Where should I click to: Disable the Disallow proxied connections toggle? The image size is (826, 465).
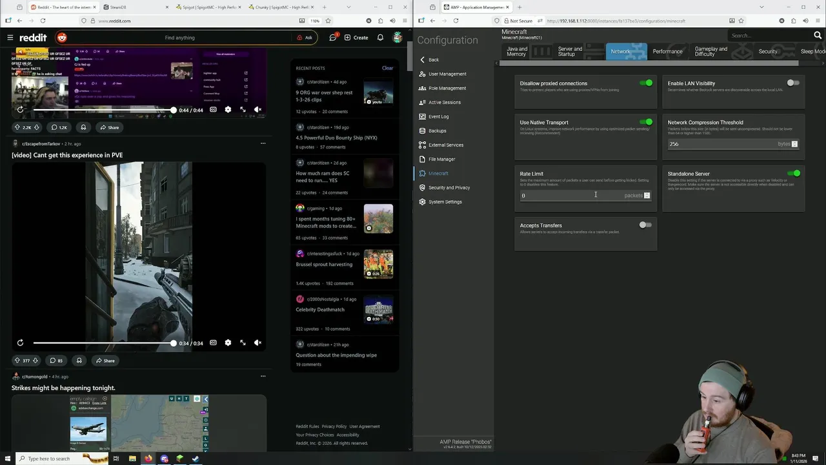646,83
